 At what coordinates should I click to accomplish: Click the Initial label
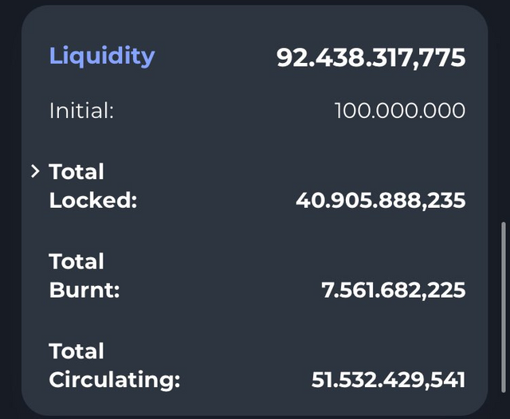point(82,110)
